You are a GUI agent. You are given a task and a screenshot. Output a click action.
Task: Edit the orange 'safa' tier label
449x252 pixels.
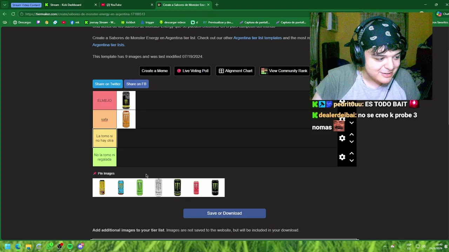point(105,119)
